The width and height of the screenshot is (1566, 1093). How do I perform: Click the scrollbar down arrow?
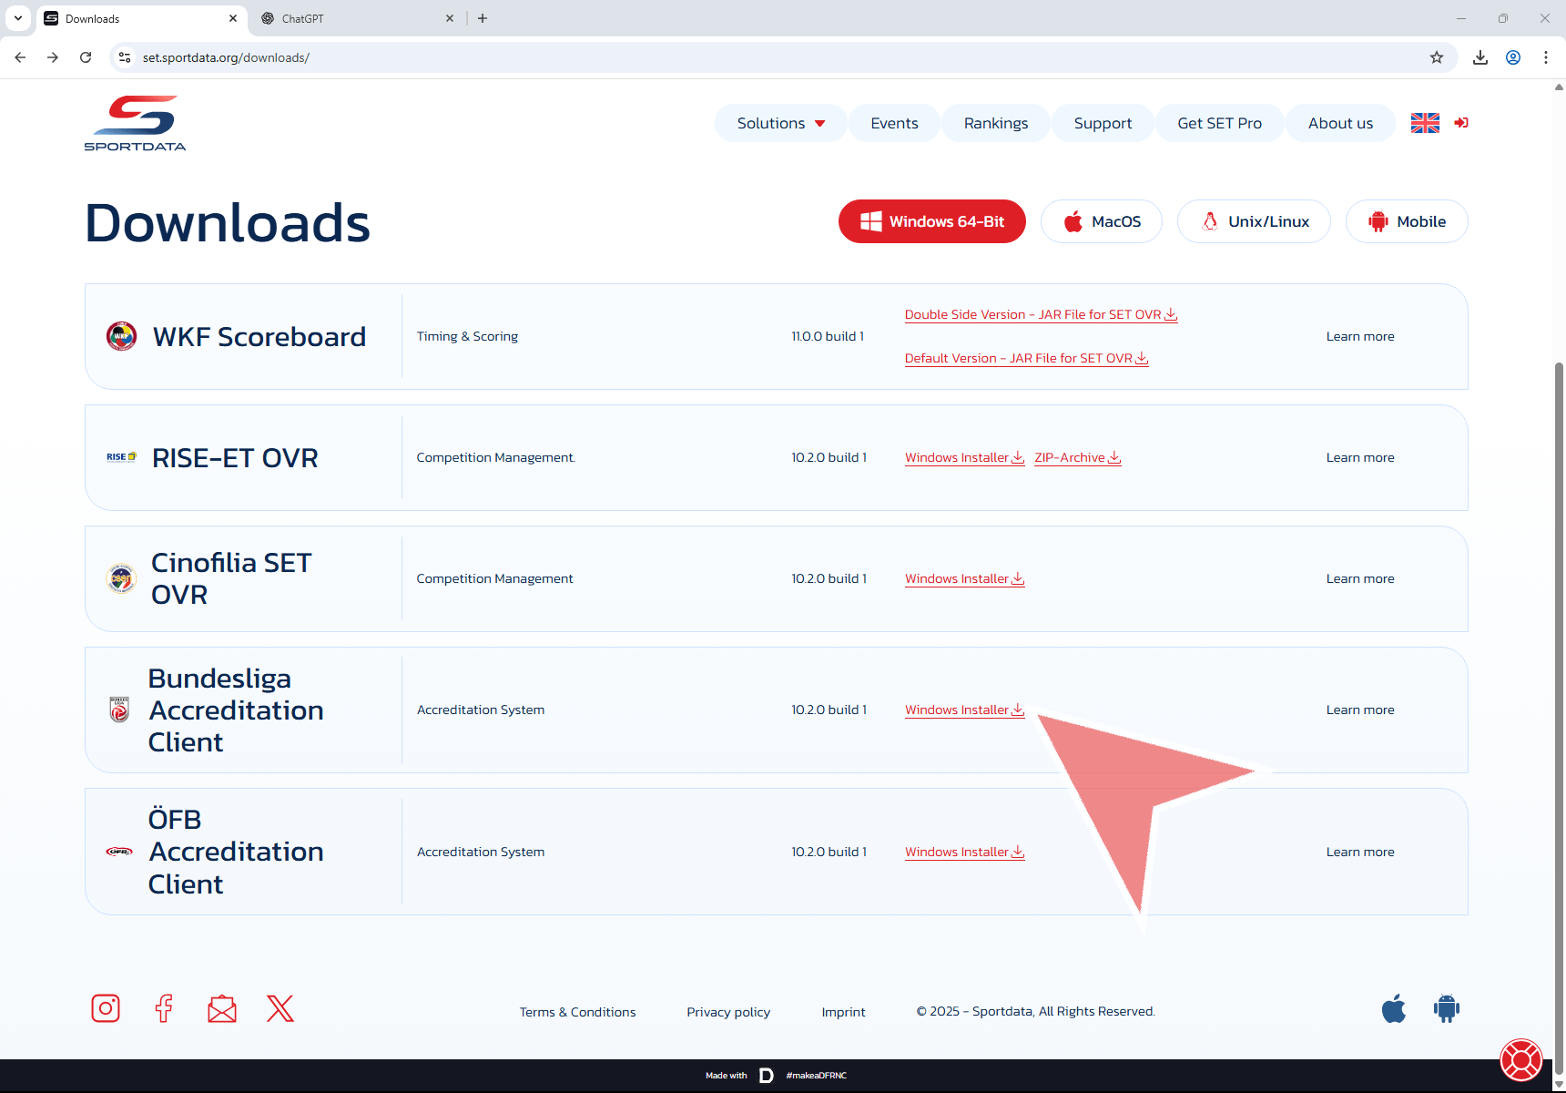tap(1559, 1084)
